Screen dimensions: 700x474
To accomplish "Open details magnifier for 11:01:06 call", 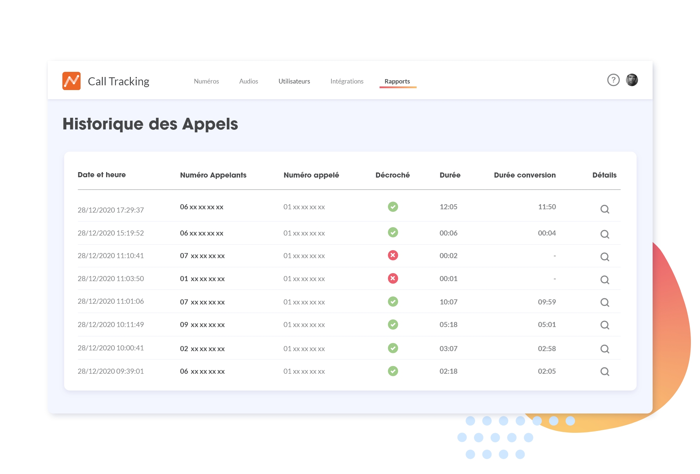I will (x=604, y=302).
